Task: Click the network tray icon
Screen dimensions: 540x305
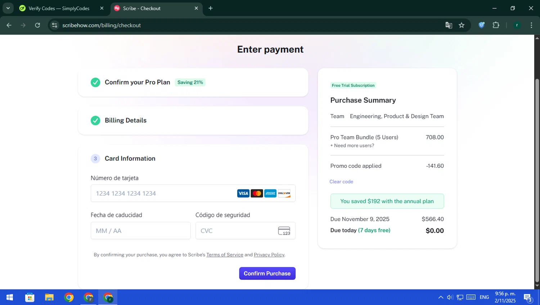Action: coord(460,297)
